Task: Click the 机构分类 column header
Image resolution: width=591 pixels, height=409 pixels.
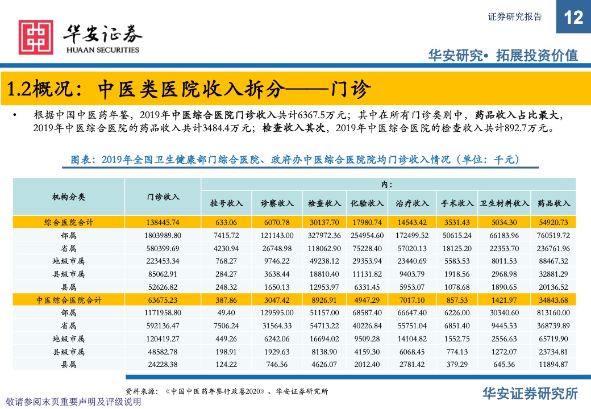Action: pyautogui.click(x=69, y=197)
